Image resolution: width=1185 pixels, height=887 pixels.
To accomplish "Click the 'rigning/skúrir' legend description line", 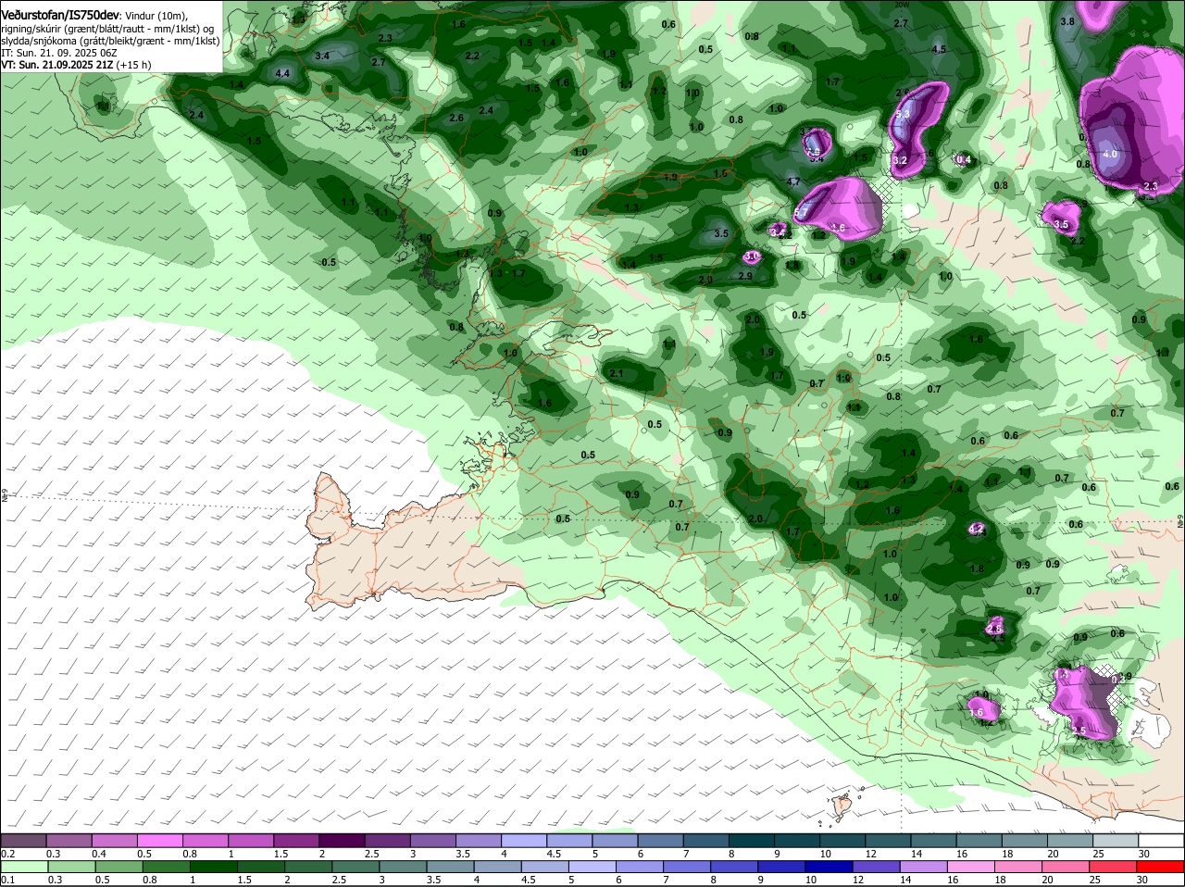I will [108, 29].
